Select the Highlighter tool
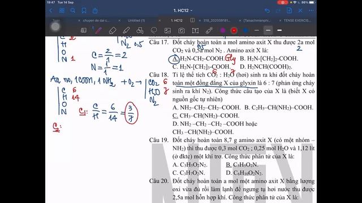This screenshot has height=203, width=362. tap(126, 30)
